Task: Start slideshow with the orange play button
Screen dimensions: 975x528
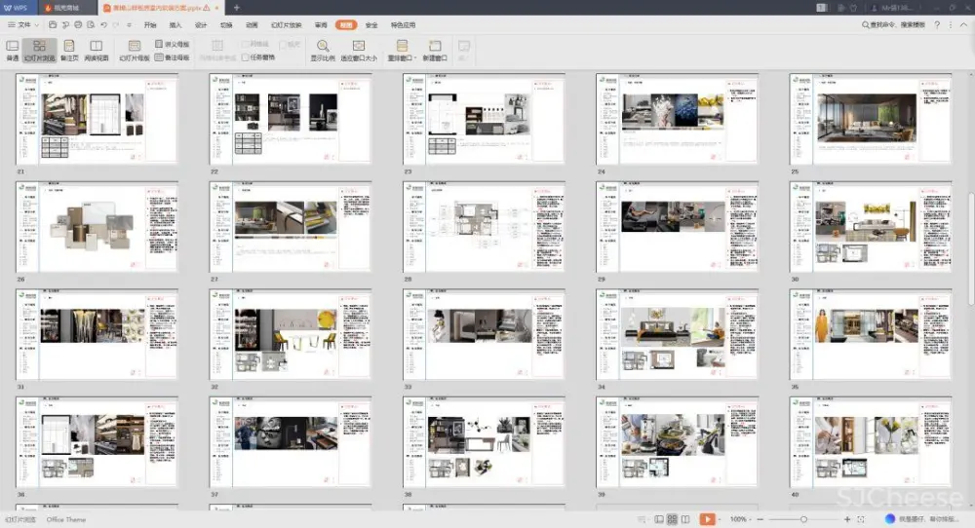Action: click(x=707, y=519)
